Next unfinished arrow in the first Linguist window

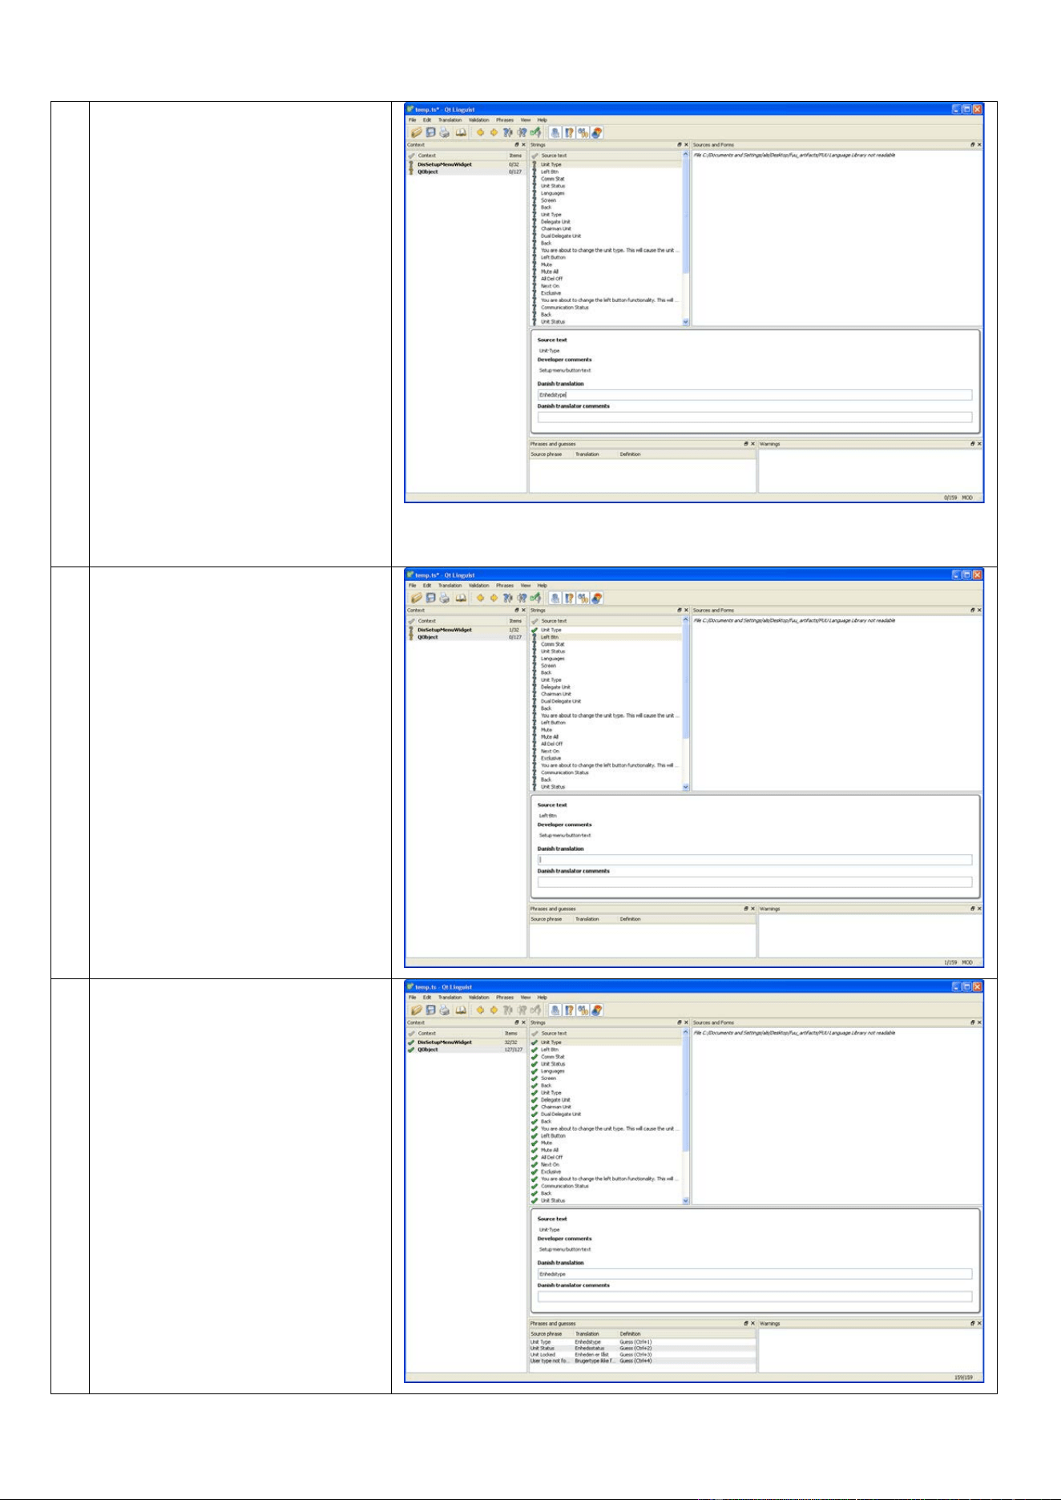[x=494, y=132]
